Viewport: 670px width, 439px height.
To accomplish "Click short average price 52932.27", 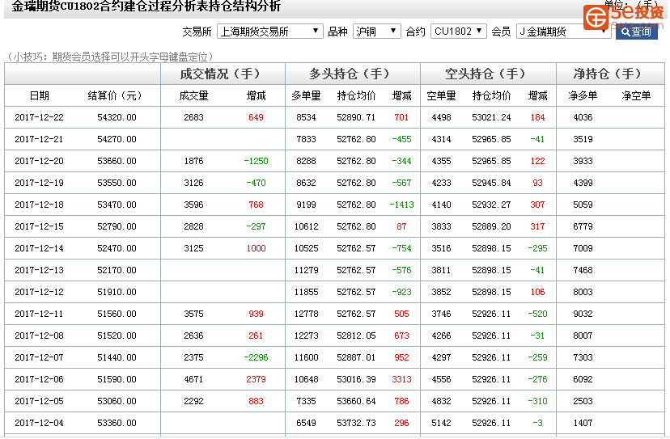I will coord(491,205).
